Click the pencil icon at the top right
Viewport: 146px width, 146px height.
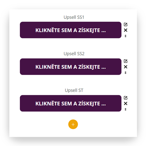pos(126,25)
